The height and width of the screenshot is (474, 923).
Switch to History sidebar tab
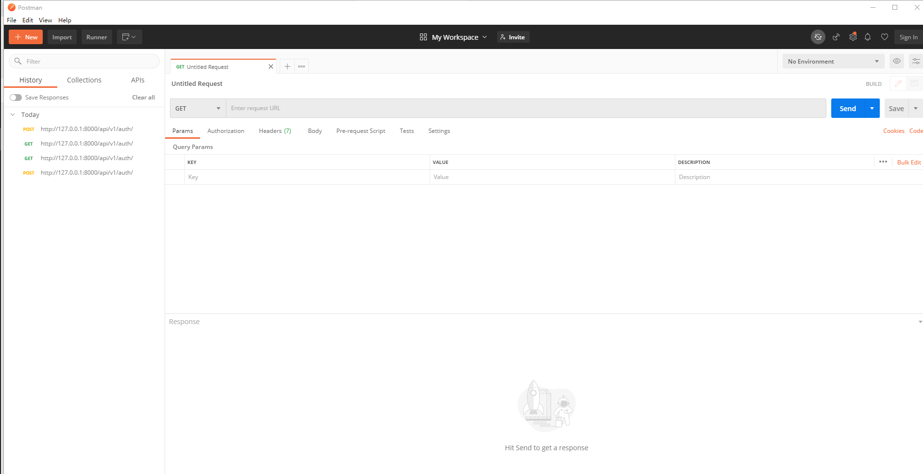[x=31, y=80]
